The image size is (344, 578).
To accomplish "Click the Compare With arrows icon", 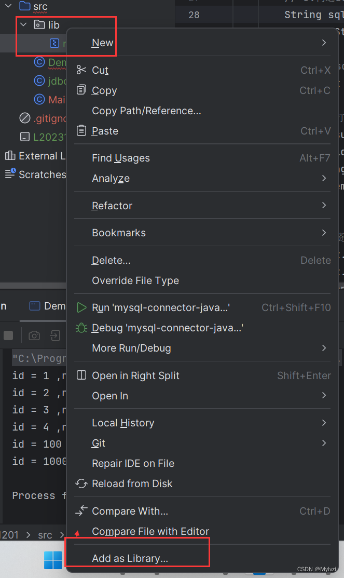I will [81, 510].
